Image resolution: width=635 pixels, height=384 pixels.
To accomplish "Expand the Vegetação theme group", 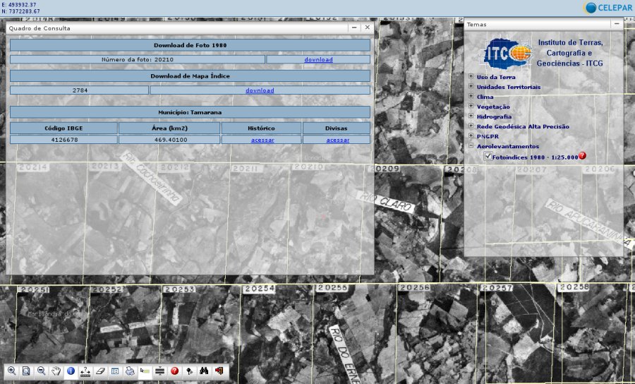I will coord(471,107).
